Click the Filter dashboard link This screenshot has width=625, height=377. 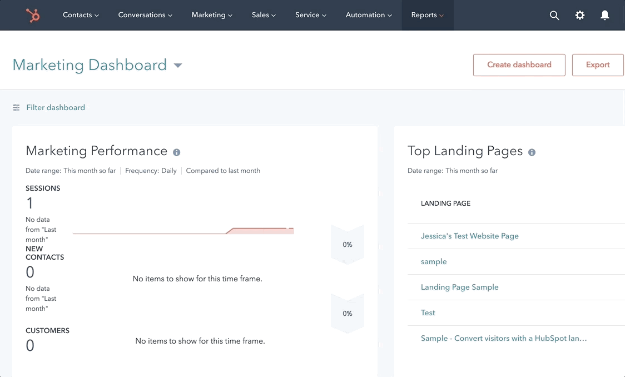[x=56, y=108]
